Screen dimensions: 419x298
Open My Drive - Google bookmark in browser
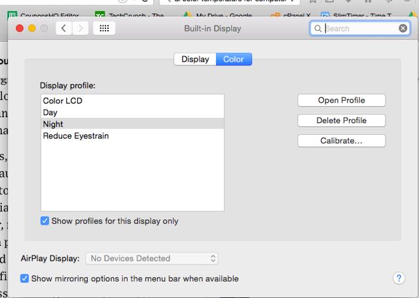click(x=217, y=15)
